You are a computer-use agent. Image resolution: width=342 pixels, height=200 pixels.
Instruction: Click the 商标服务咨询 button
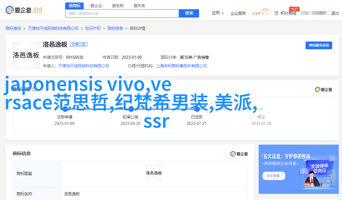pyautogui.click(x=319, y=45)
